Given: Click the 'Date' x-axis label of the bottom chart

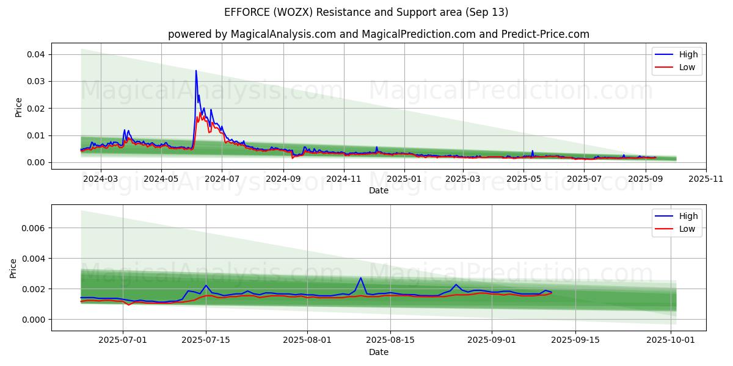Looking at the screenshot, I should click(379, 352).
